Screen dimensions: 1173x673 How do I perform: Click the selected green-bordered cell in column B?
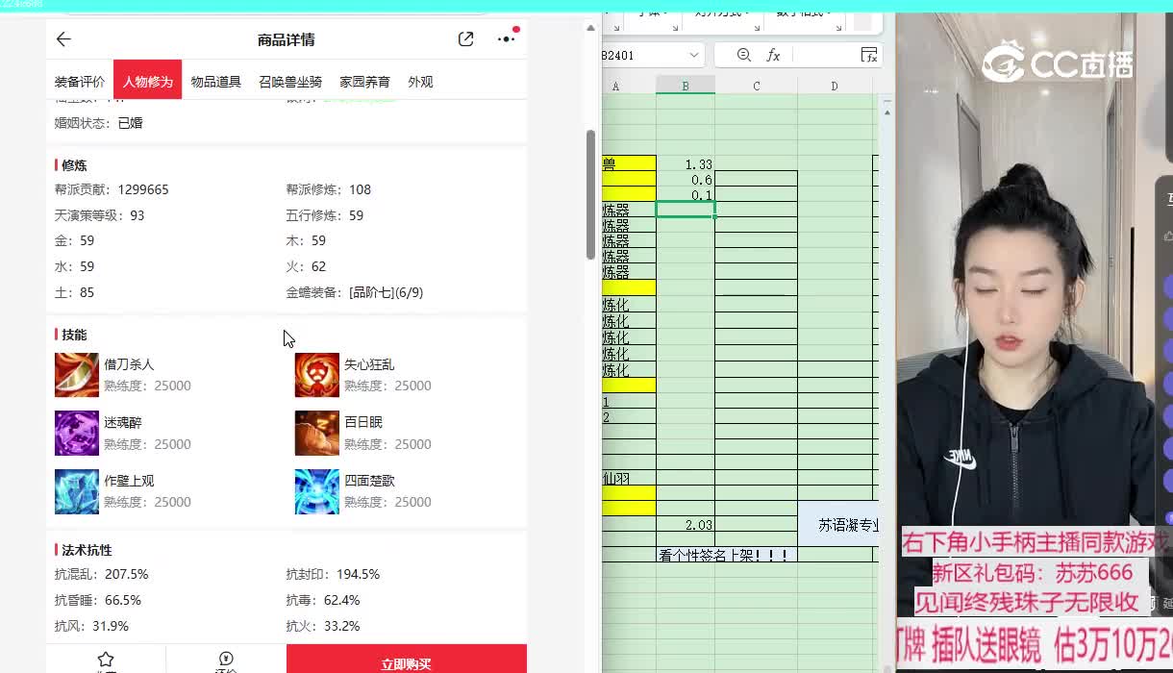coord(686,210)
